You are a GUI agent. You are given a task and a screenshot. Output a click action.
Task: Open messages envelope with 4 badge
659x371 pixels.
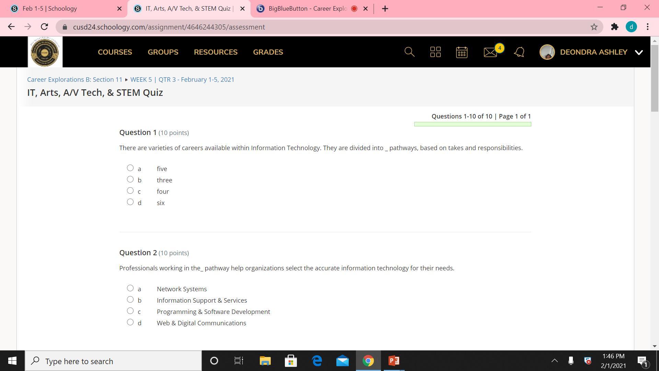[x=490, y=52]
